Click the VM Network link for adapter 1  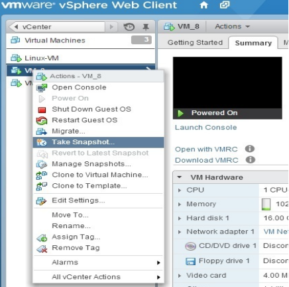276,231
